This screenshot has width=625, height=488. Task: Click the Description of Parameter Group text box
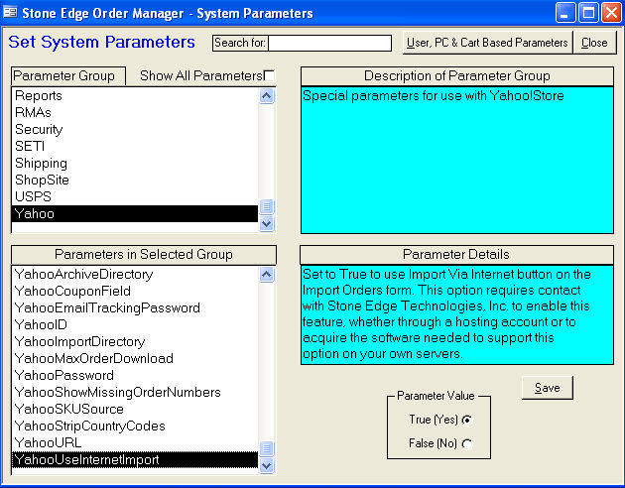(456, 160)
